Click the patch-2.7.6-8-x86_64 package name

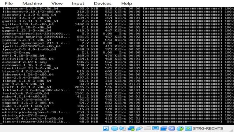26,100
